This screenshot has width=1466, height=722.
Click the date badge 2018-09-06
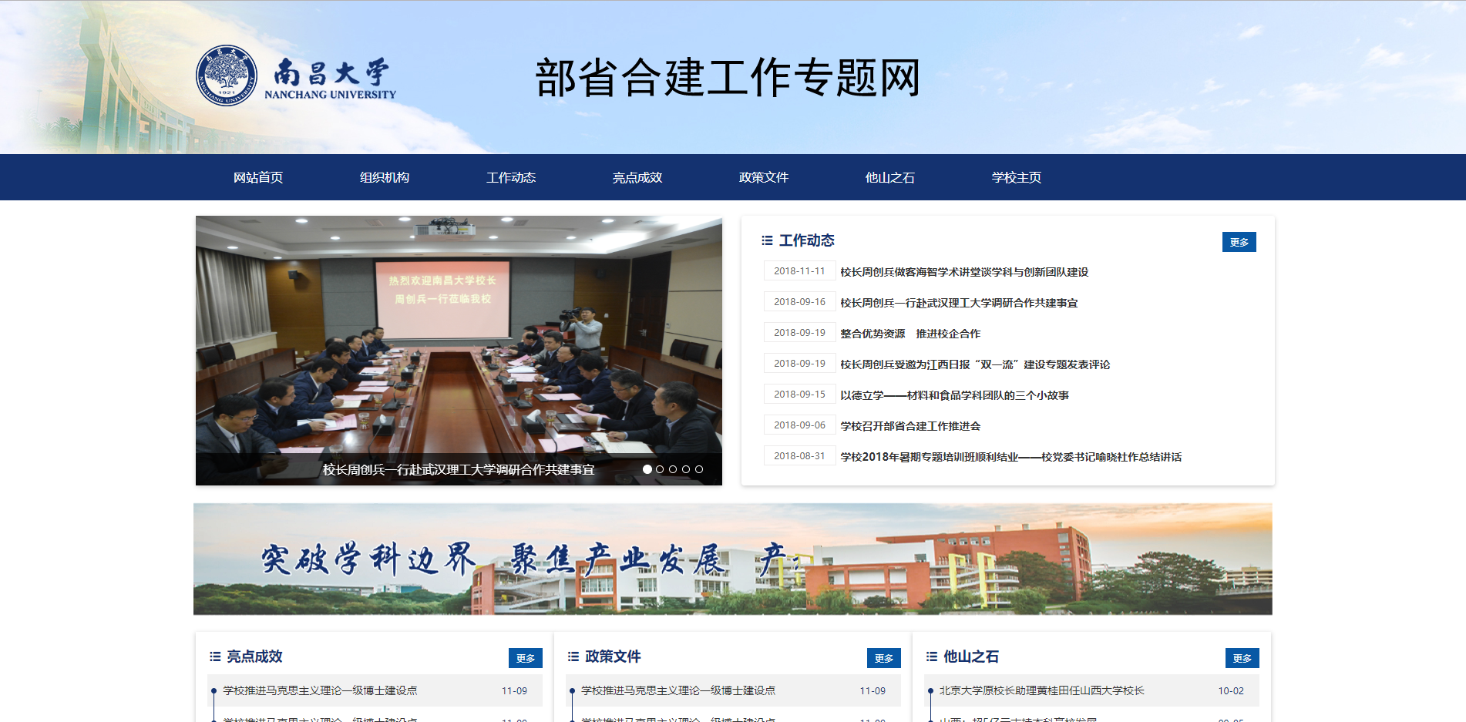pos(799,425)
